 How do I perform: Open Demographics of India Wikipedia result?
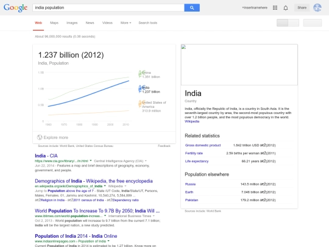point(94,181)
